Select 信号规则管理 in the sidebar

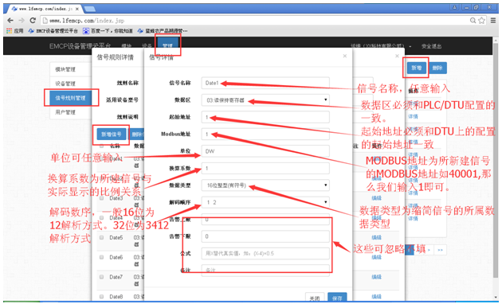point(70,98)
